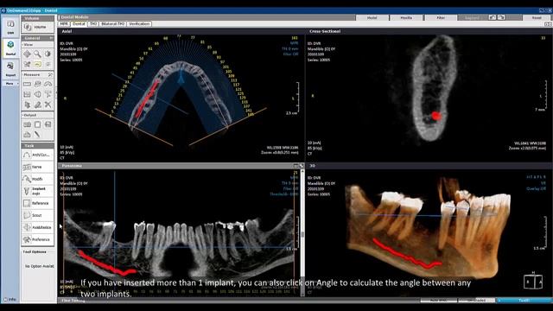Click the Volume button
Viewport: 553px width, 311px height.
pyautogui.click(x=37, y=27)
